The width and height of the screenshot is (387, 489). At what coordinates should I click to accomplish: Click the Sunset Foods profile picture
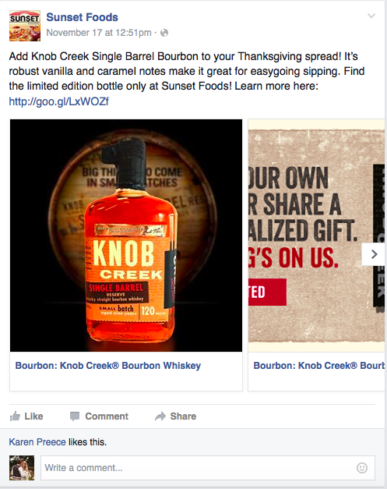[25, 26]
